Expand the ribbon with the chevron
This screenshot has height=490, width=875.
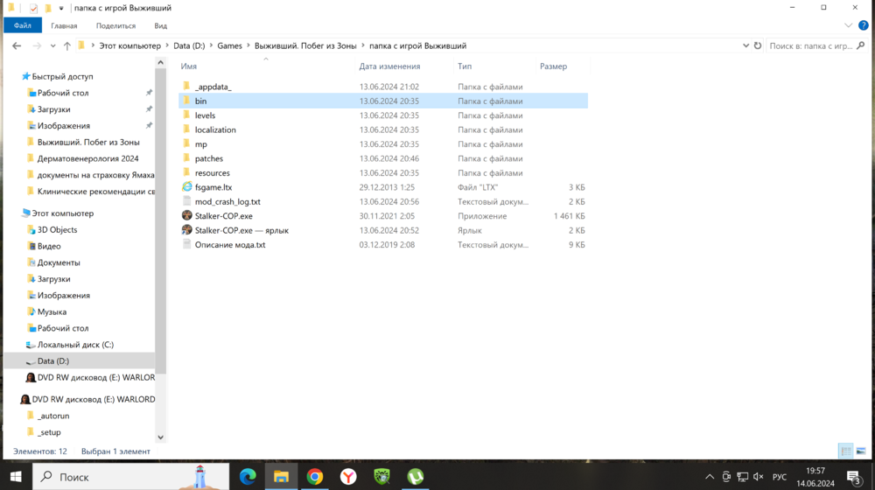848,26
